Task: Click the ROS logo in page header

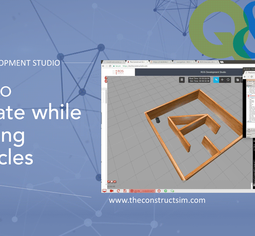Action: click(119, 72)
